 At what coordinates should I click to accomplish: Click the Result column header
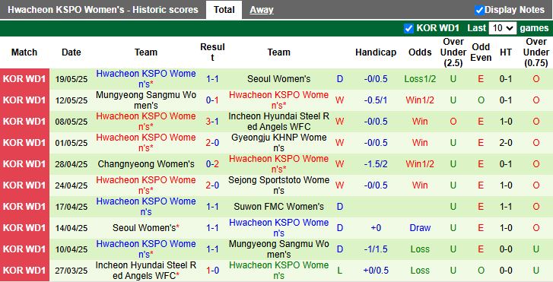pyautogui.click(x=212, y=52)
